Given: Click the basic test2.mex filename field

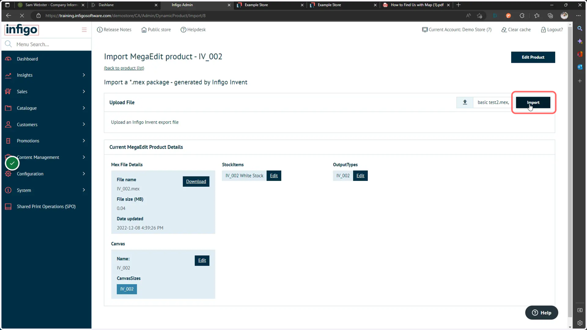Looking at the screenshot, I should click(493, 102).
